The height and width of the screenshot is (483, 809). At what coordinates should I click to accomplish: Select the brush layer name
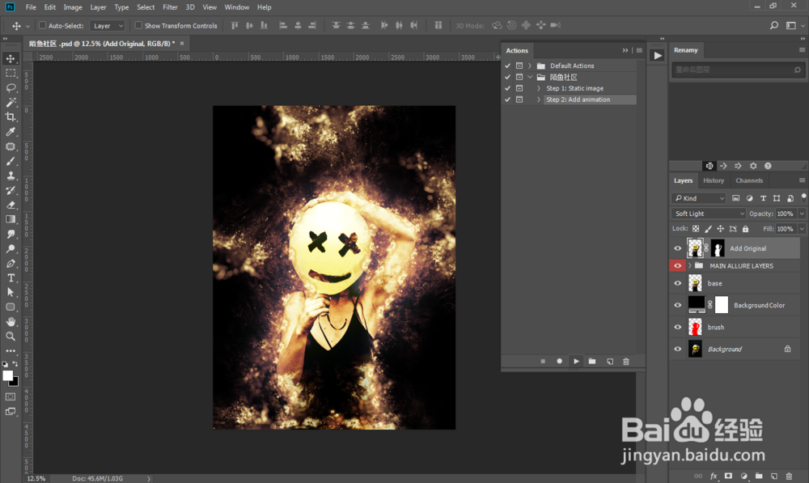click(716, 327)
